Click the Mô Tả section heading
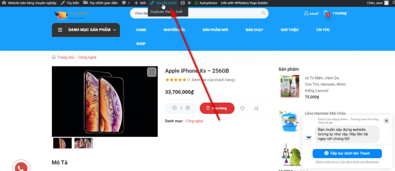395x171 pixels. (60, 162)
